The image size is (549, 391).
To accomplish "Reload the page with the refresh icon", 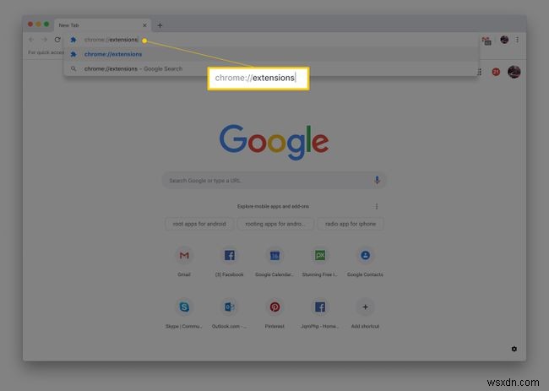I will pos(57,40).
